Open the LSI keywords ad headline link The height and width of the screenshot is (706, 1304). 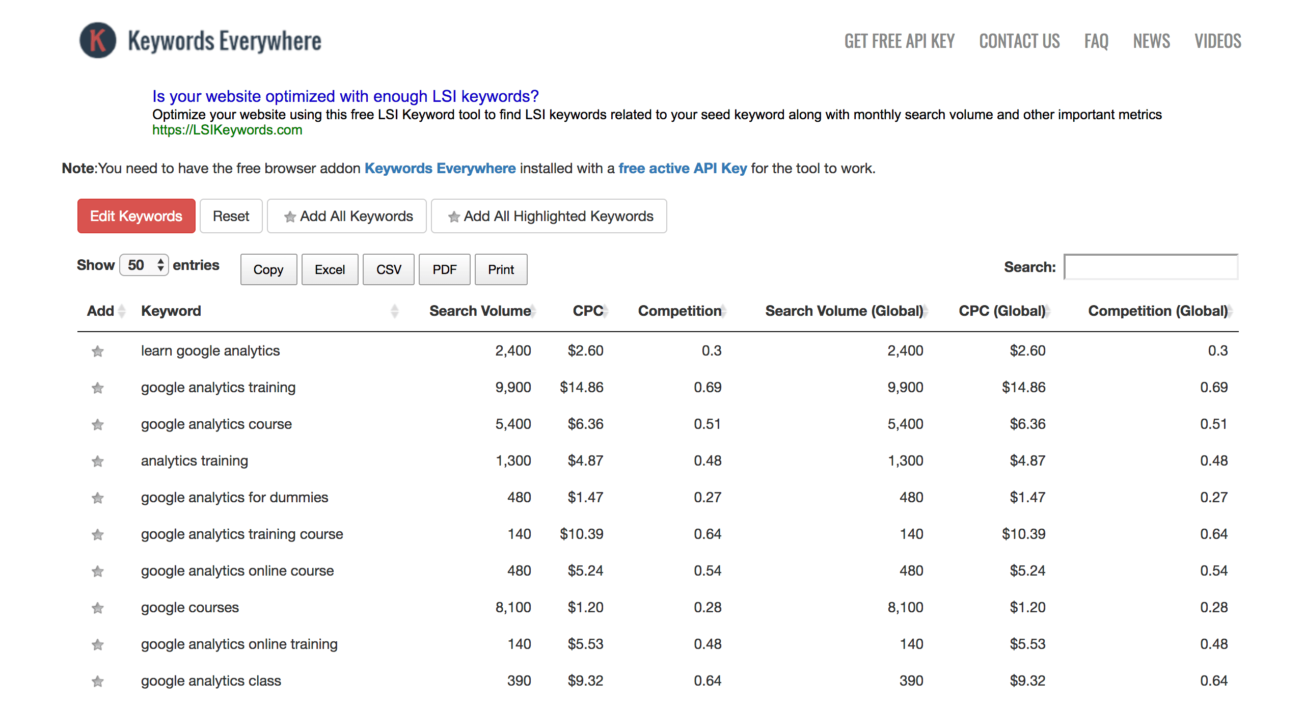[x=345, y=96]
